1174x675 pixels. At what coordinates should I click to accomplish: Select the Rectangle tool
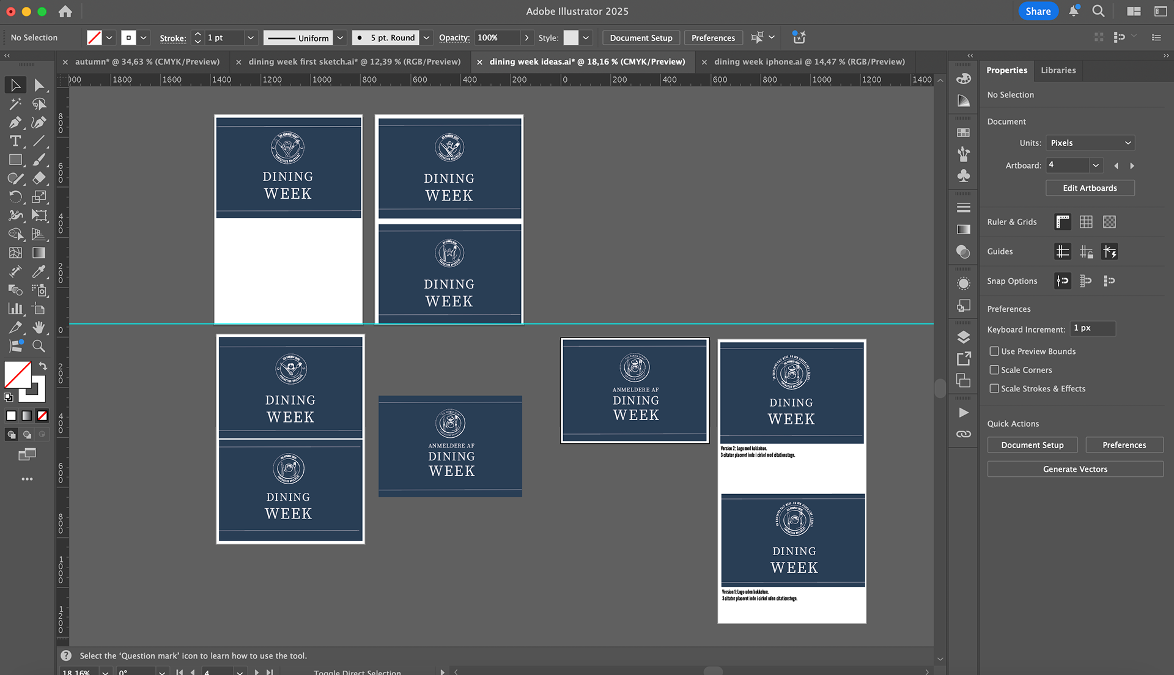15,160
